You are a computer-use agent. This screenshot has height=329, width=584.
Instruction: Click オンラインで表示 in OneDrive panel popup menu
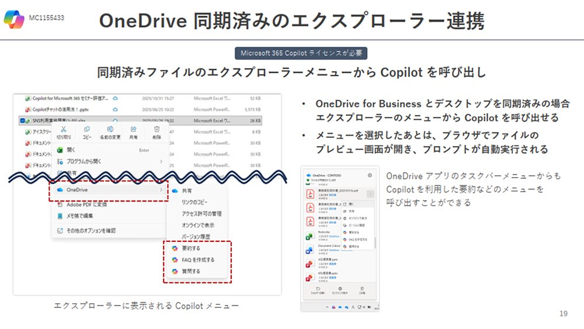tap(358, 219)
